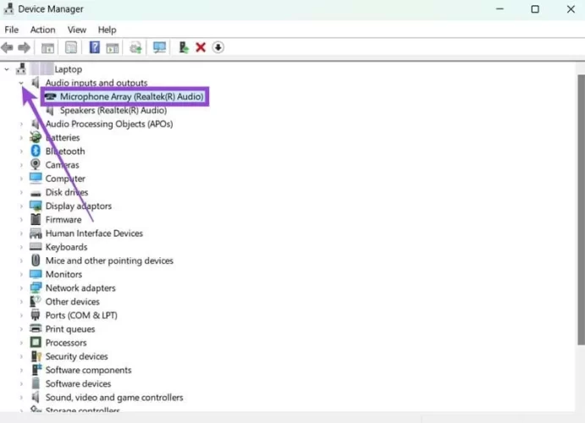Click the circled down-arrow toolbar icon
Screen dimensions: 585x423
(x=218, y=47)
